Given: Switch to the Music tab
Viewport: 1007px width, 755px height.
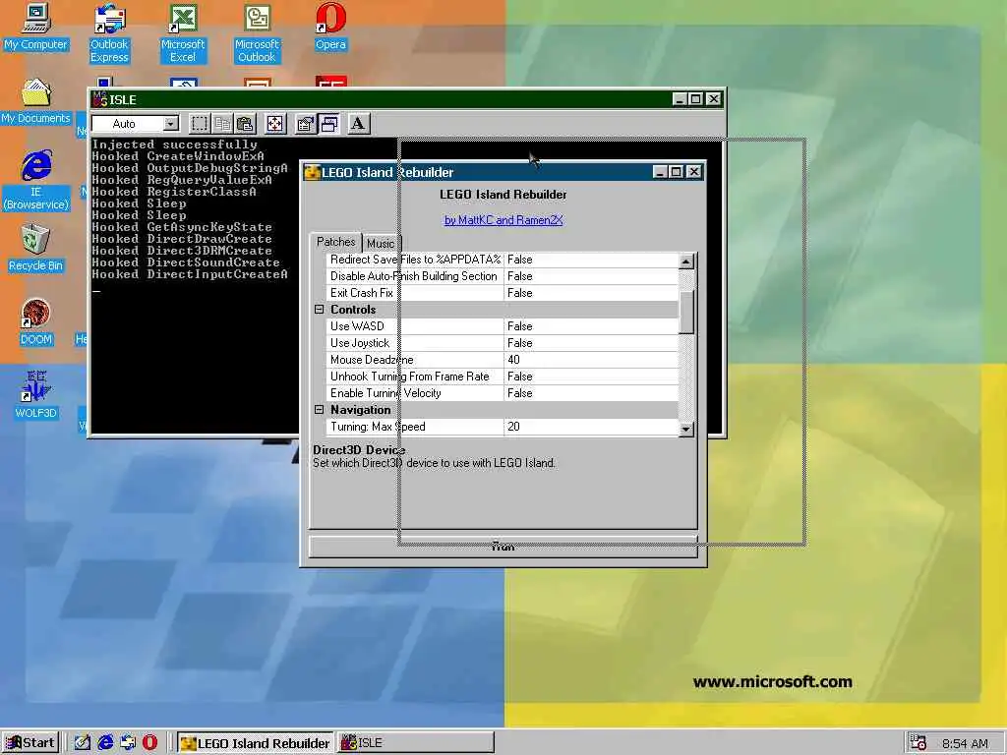Looking at the screenshot, I should [x=381, y=244].
